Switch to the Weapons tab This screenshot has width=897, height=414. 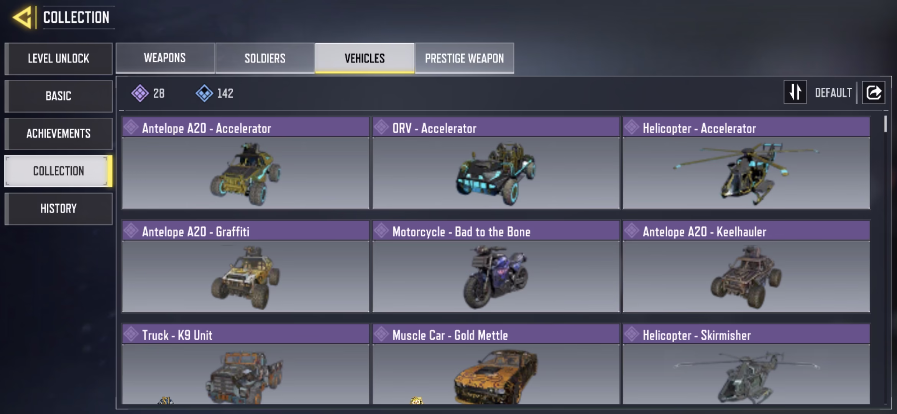pyautogui.click(x=165, y=58)
